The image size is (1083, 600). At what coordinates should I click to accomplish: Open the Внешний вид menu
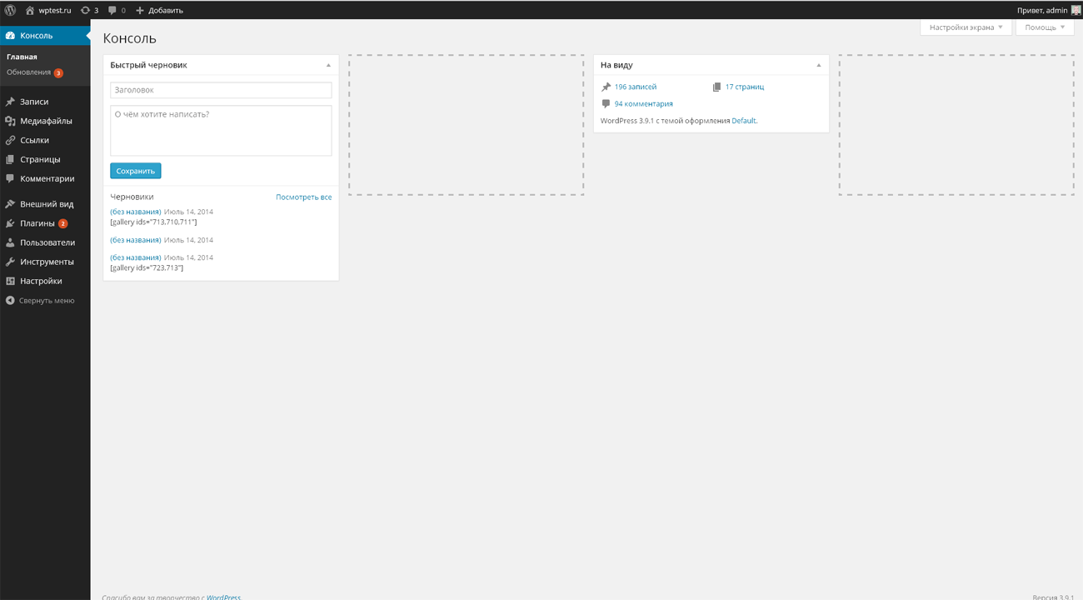45,204
